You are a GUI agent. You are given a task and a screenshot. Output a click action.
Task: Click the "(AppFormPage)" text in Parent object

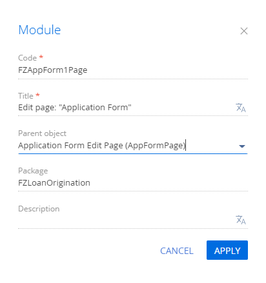pos(155,146)
